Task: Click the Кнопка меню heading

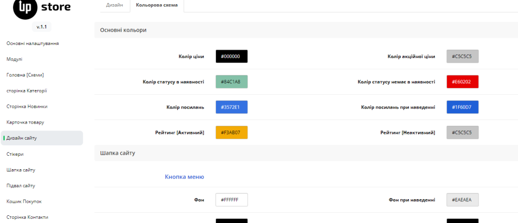Action: [x=184, y=177]
